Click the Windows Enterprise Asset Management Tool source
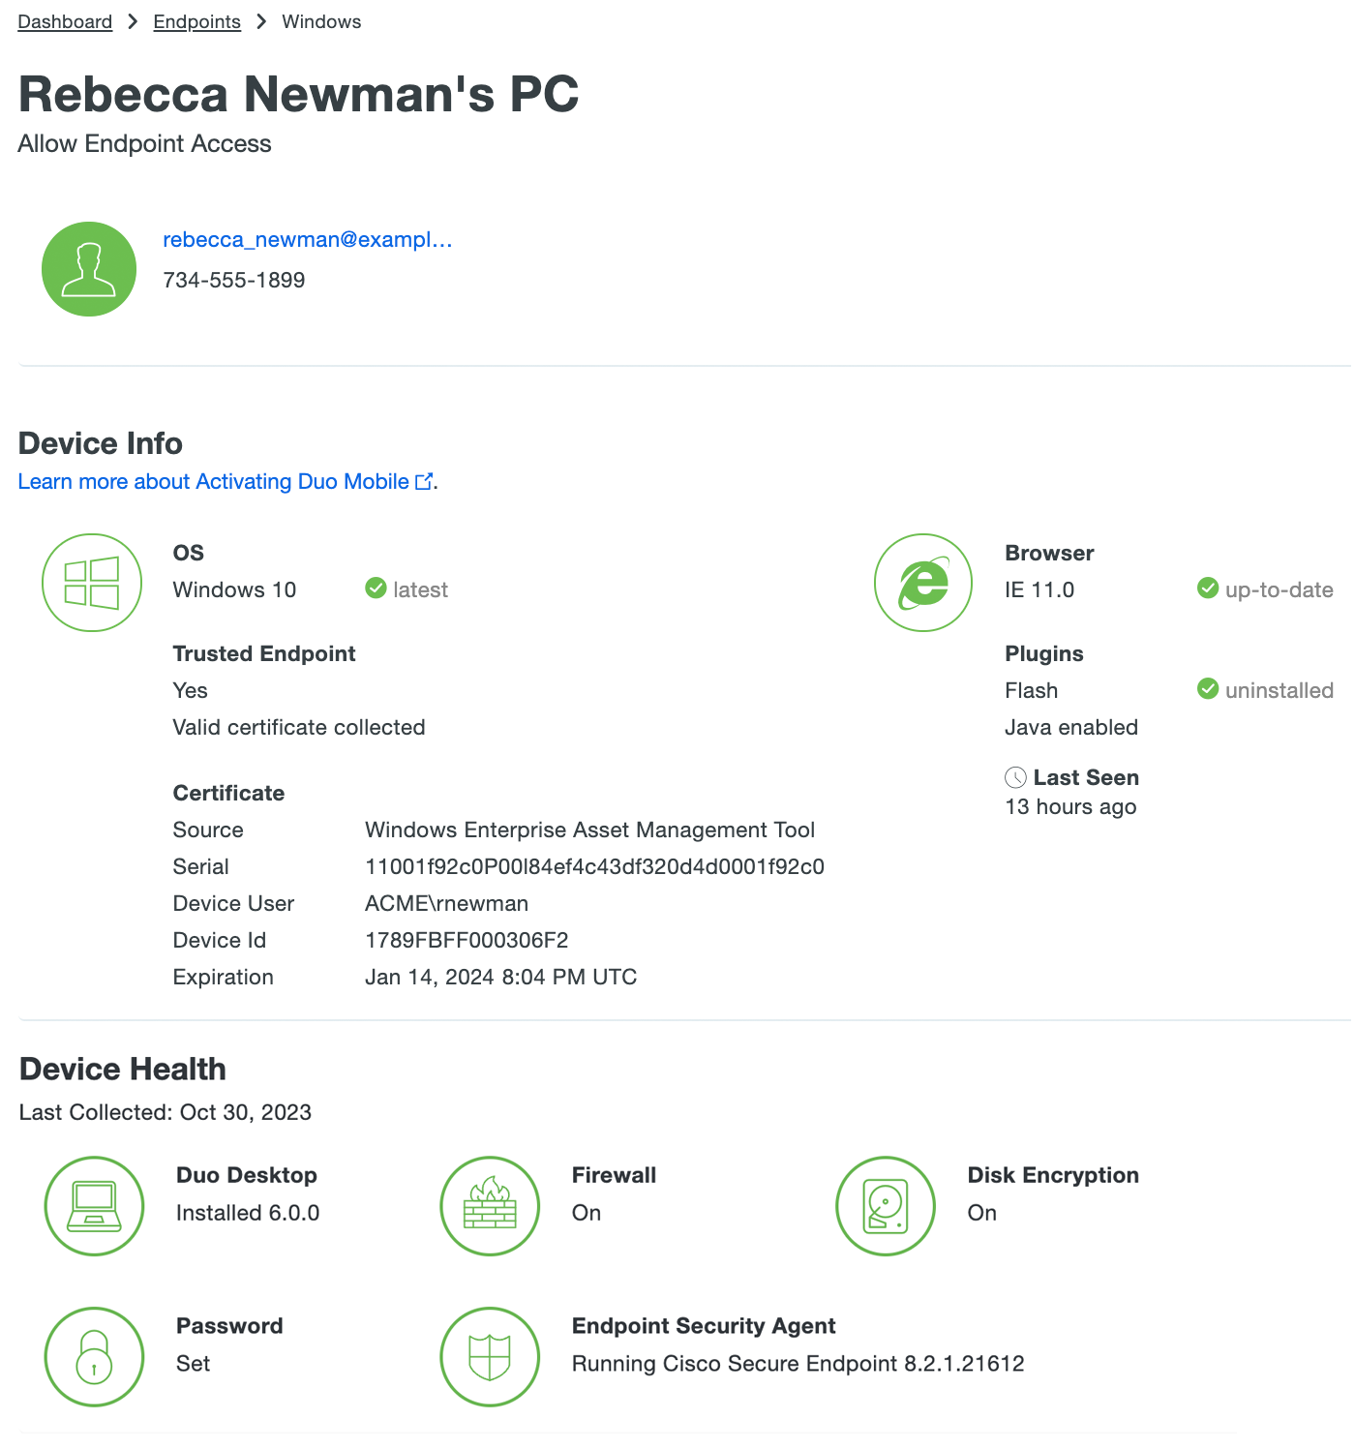 [589, 830]
